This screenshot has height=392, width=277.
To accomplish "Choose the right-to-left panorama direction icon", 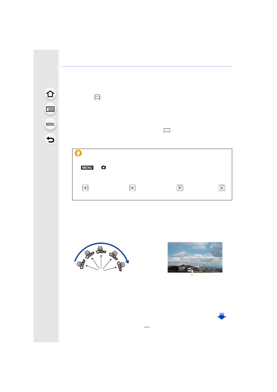I will coord(133,188).
